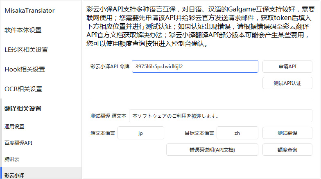Click the 彩云小译API 令牌 token field

(x=195, y=67)
